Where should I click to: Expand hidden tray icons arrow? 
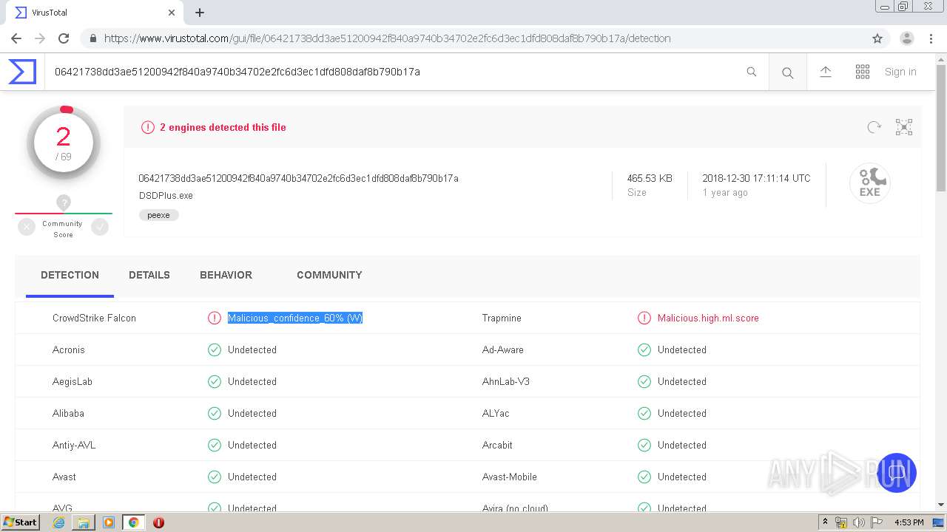825,522
